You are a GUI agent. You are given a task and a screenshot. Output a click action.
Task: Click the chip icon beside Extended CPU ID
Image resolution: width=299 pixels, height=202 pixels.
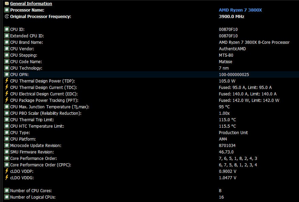pyautogui.click(x=7, y=36)
